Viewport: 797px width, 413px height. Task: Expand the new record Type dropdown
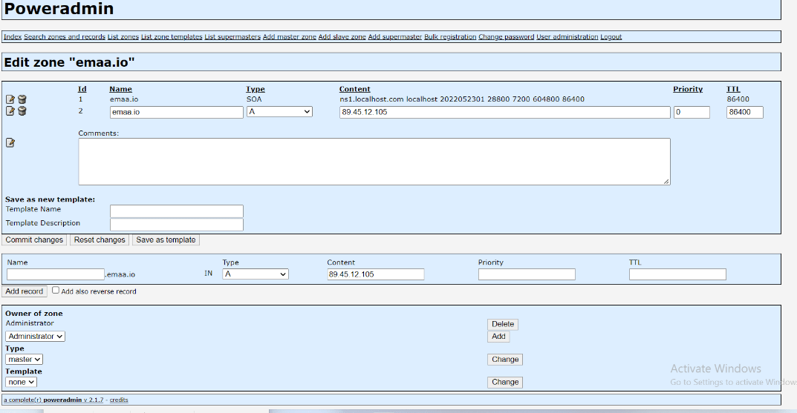pyautogui.click(x=256, y=274)
